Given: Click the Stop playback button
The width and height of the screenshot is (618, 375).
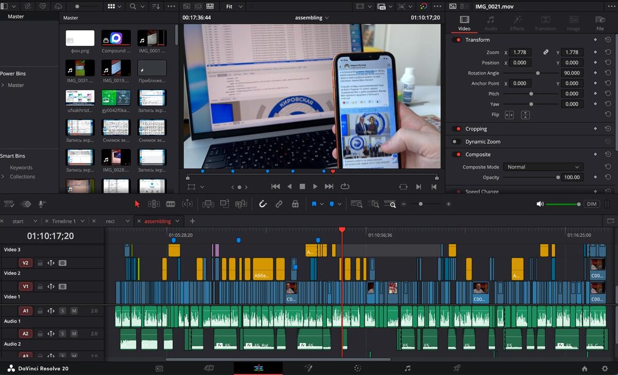Looking at the screenshot, I should [x=302, y=187].
